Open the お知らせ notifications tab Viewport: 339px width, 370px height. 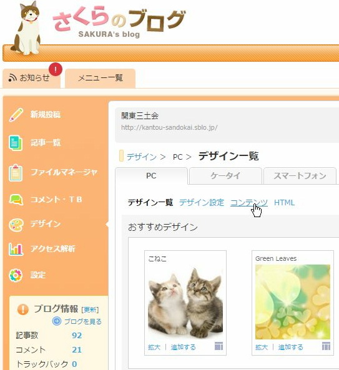click(31, 79)
